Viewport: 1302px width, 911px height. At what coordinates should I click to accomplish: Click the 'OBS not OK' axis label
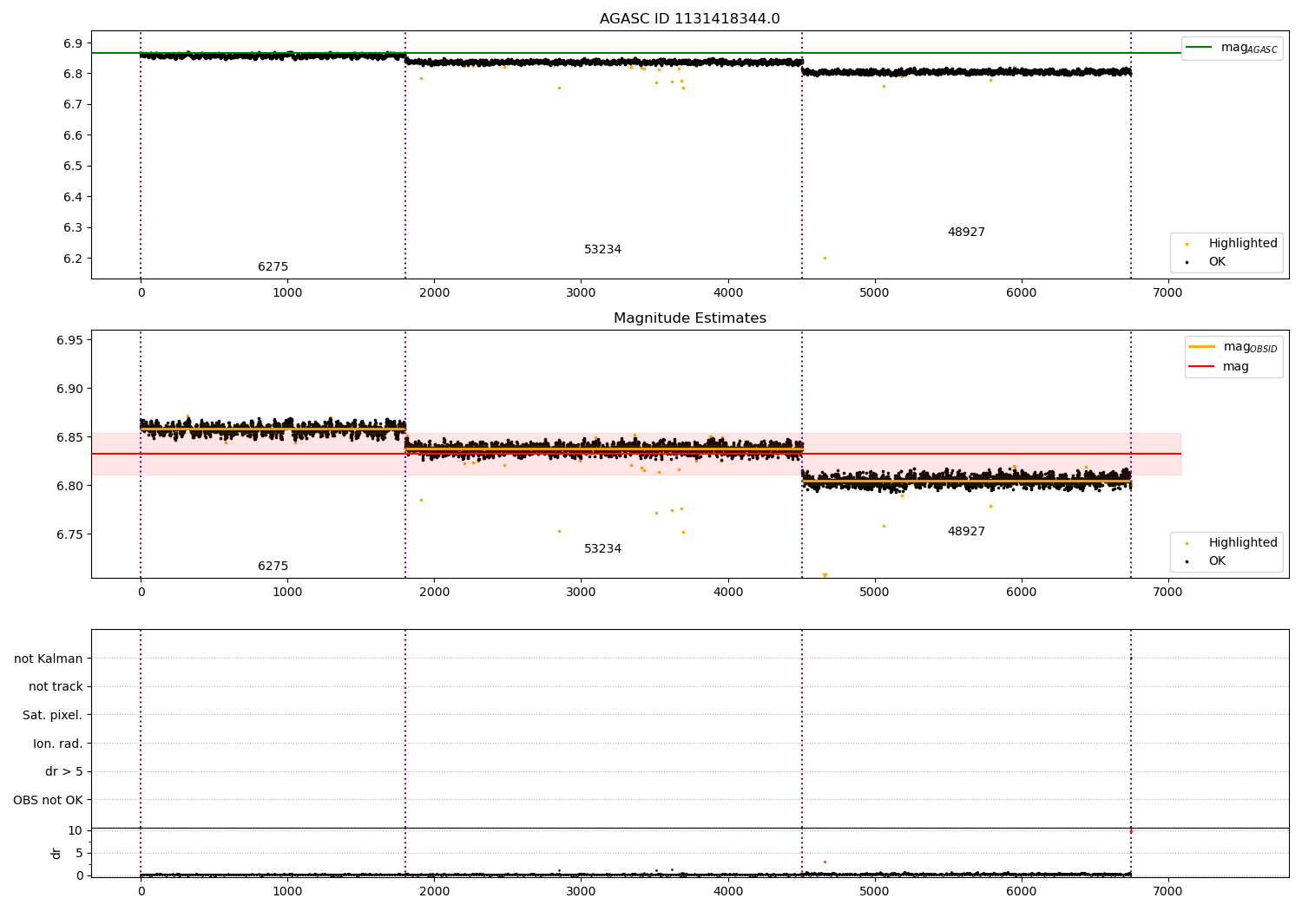(x=49, y=800)
